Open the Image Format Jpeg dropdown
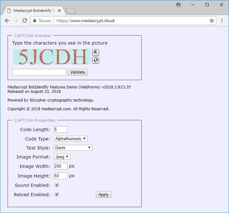Screen dimensions: 229x213 point(62,157)
